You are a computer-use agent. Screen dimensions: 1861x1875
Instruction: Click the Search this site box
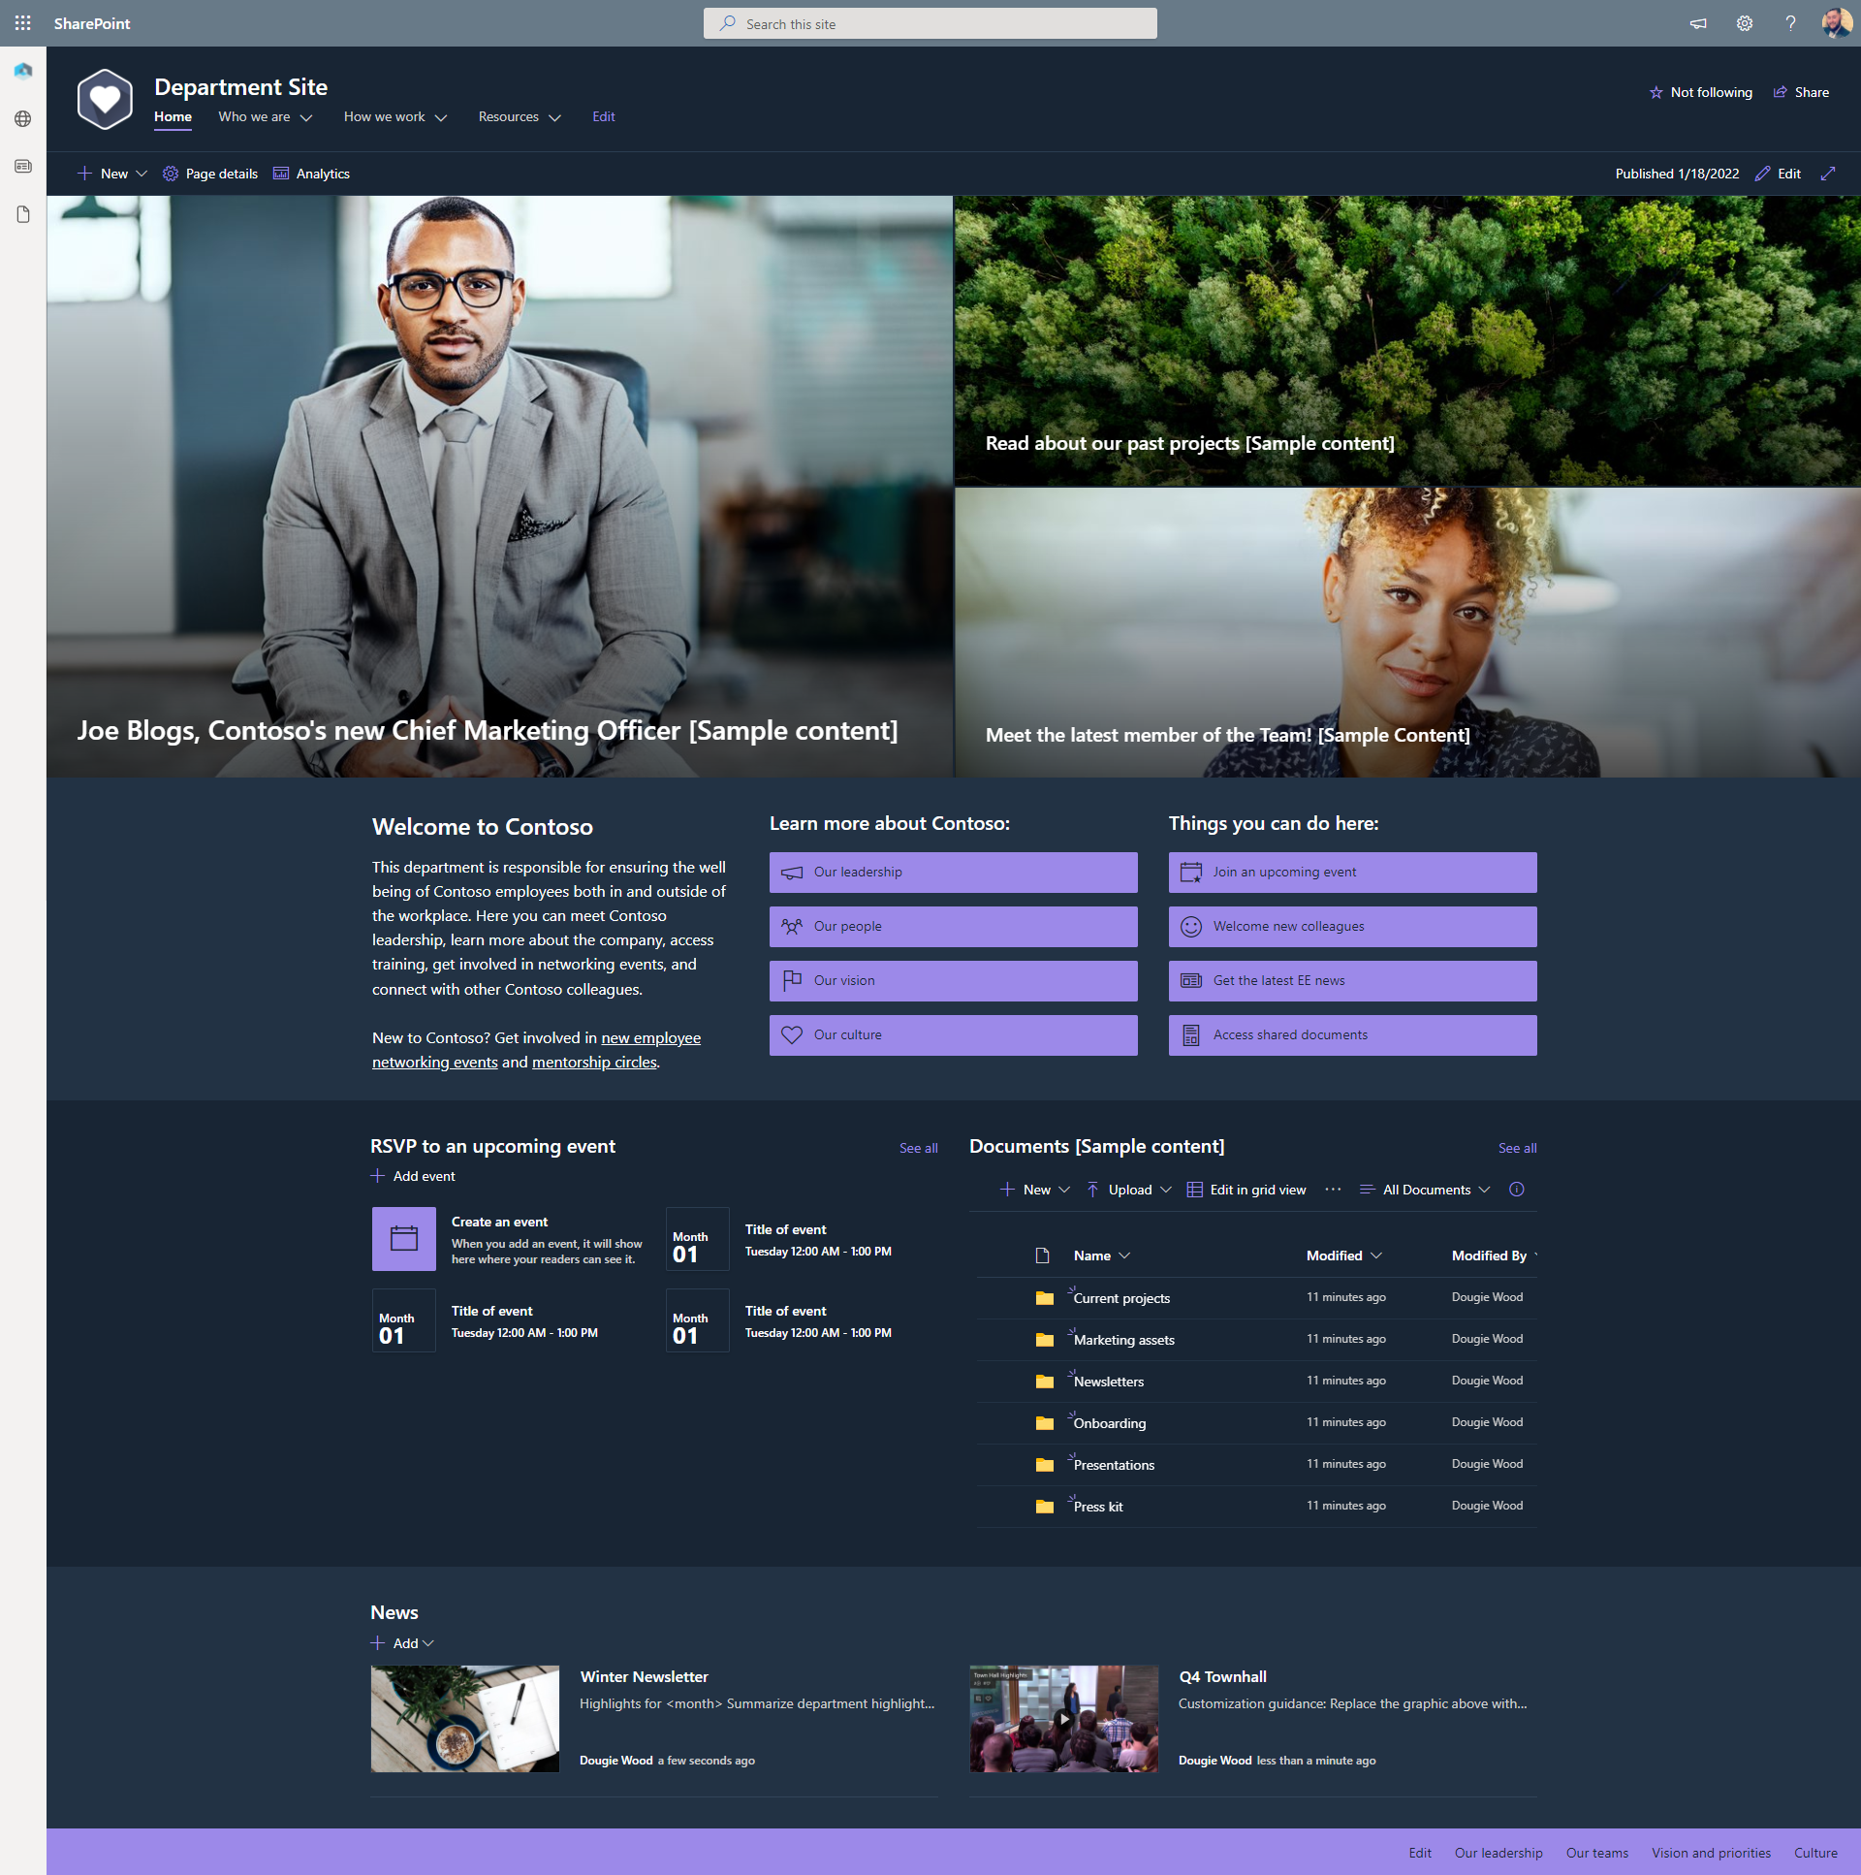coord(930,23)
